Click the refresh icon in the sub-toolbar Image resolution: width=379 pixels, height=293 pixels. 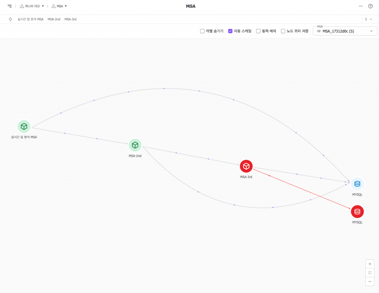point(10,19)
